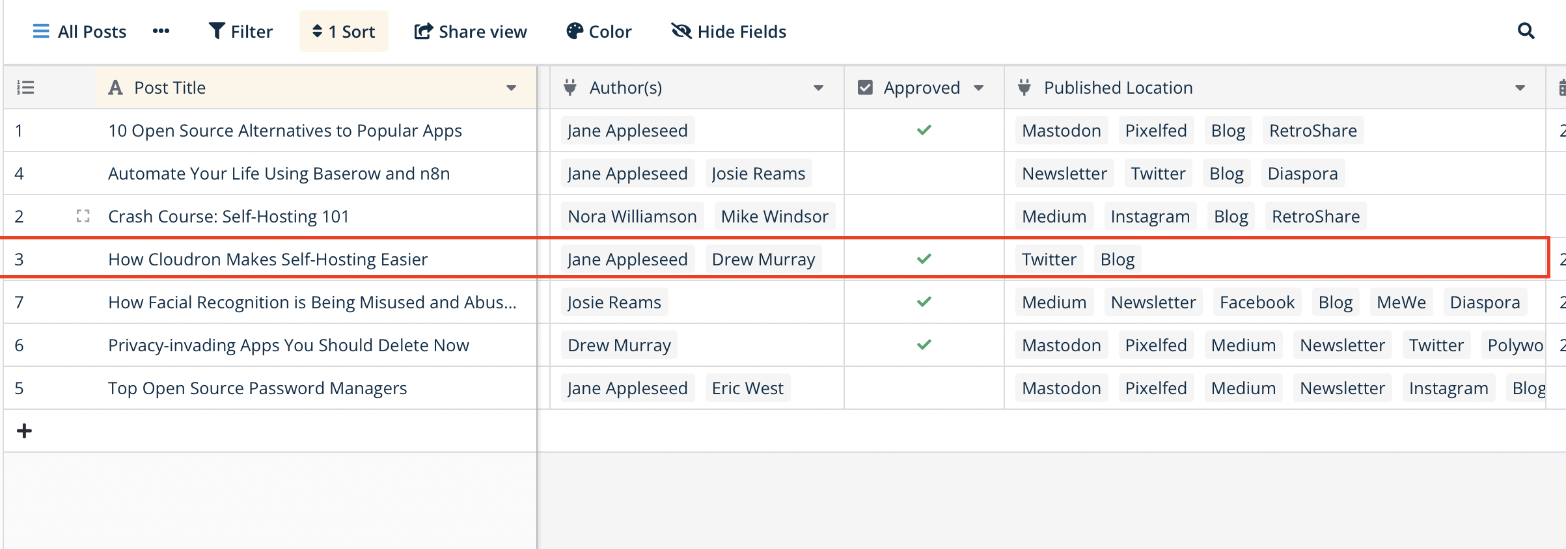Click the Hide Fields crossed-eye button
Screen dimensions: 1566x549
click(728, 31)
